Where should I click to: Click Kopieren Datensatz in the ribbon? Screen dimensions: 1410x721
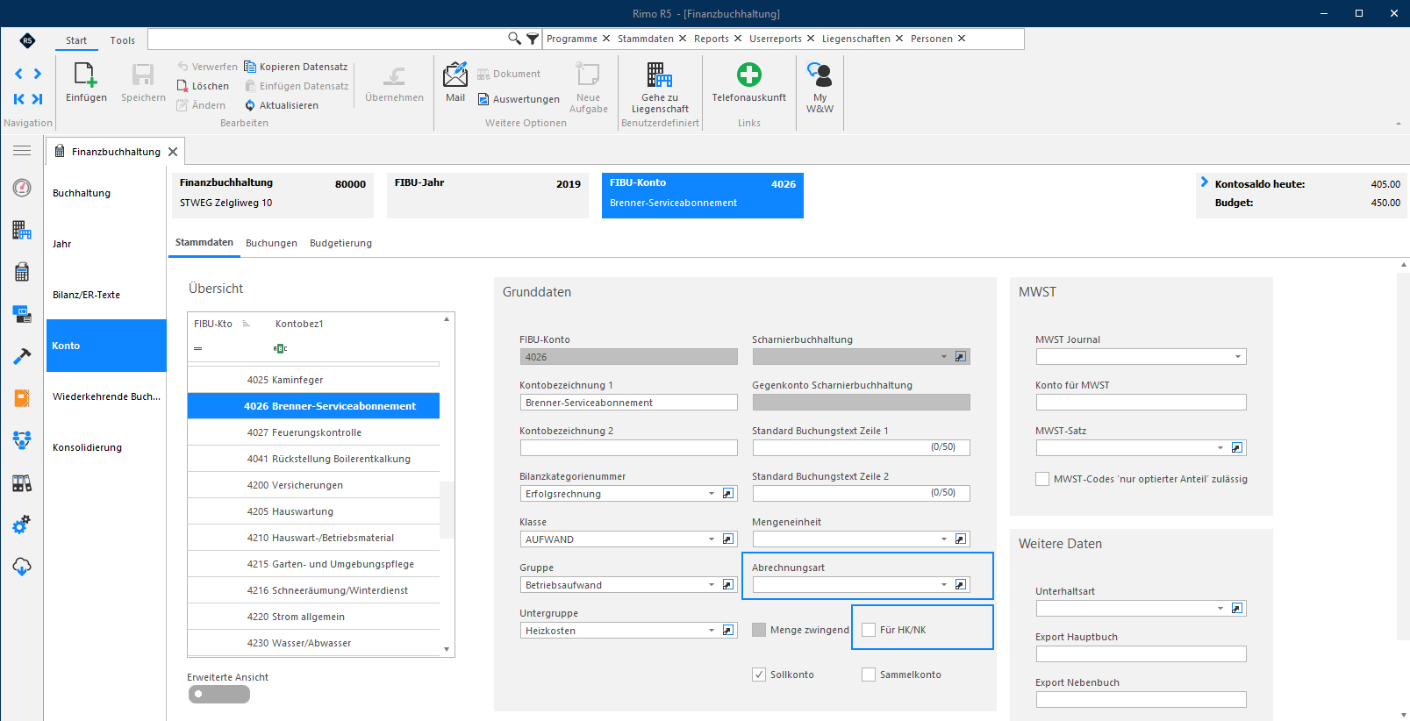[x=296, y=67]
